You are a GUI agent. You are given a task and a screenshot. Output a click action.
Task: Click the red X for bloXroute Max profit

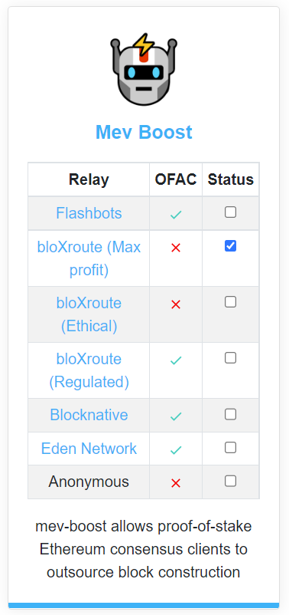tap(176, 248)
